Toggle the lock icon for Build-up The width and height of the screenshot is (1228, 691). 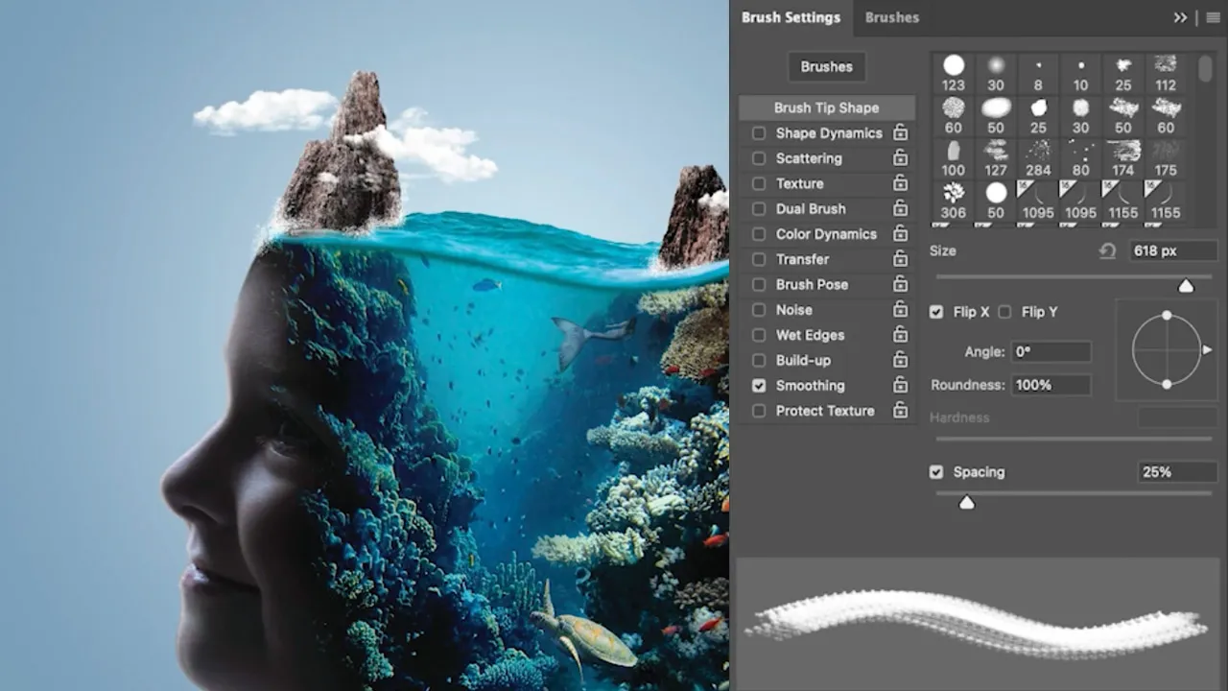coord(900,360)
